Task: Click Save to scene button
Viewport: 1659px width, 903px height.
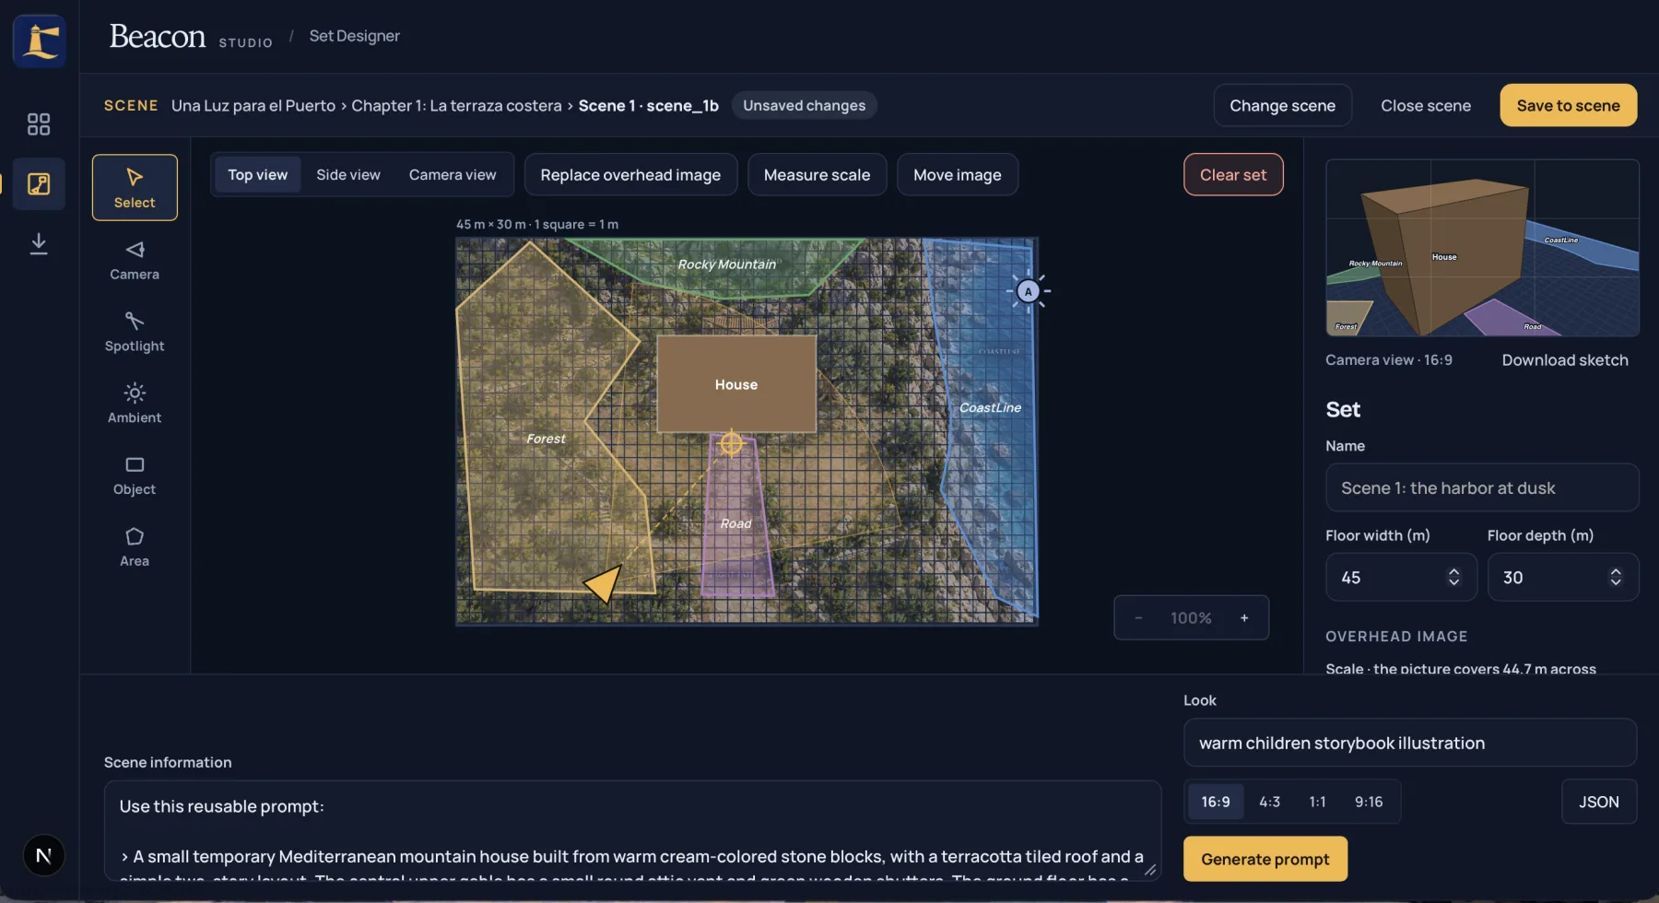Action: pyautogui.click(x=1569, y=105)
